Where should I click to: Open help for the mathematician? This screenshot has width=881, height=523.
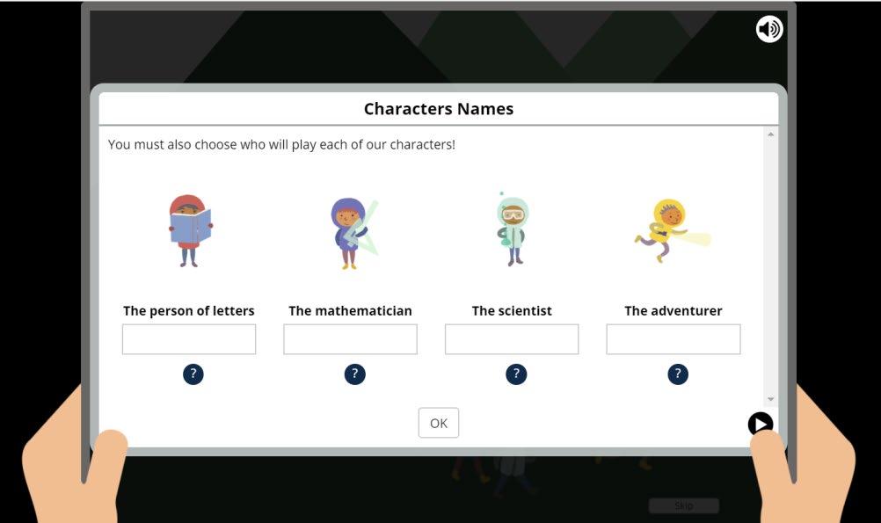tap(354, 374)
